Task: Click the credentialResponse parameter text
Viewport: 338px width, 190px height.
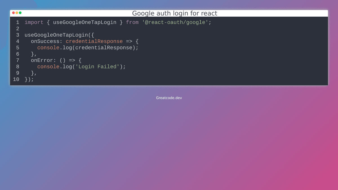Action: click(94, 41)
